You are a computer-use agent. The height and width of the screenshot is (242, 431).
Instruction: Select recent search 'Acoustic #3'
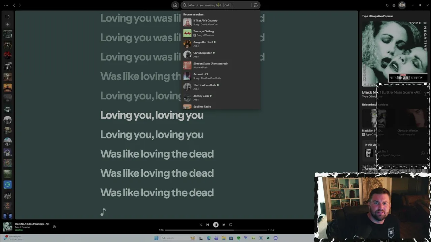(221, 76)
